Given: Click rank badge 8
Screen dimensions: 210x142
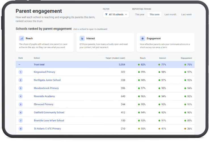Looking at the screenshot, I should click(x=21, y=129).
